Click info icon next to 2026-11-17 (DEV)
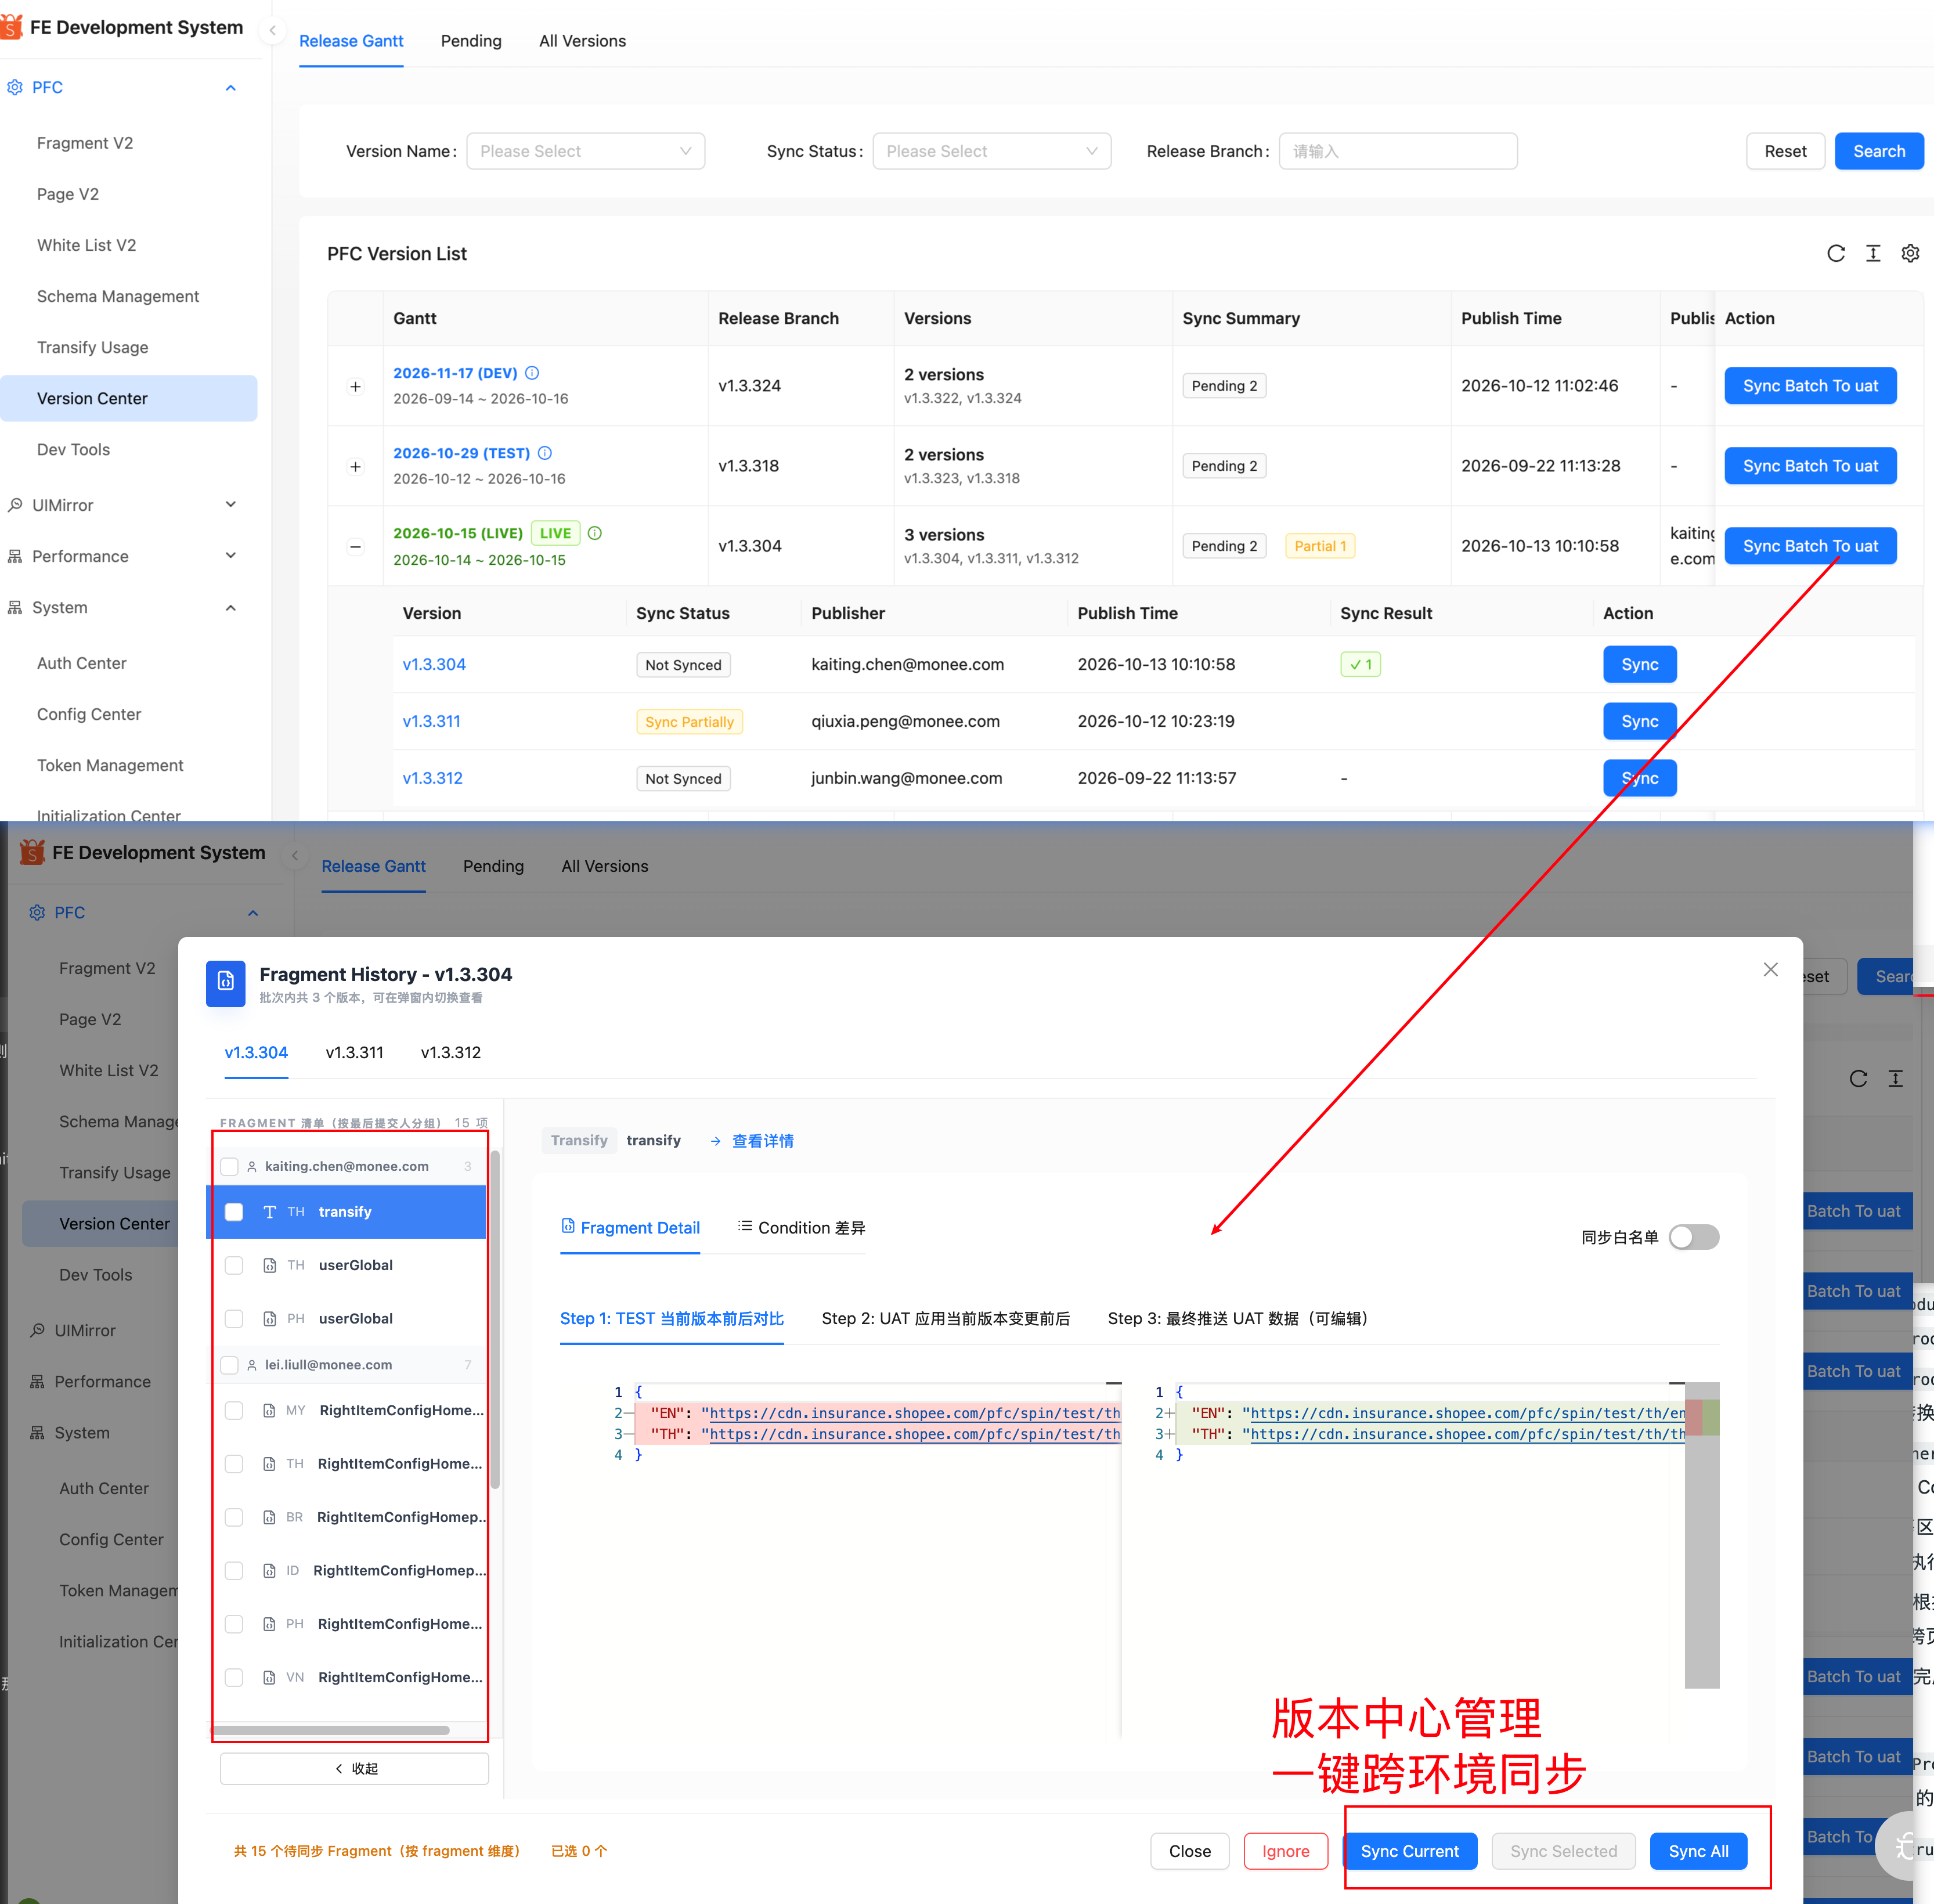 point(532,373)
